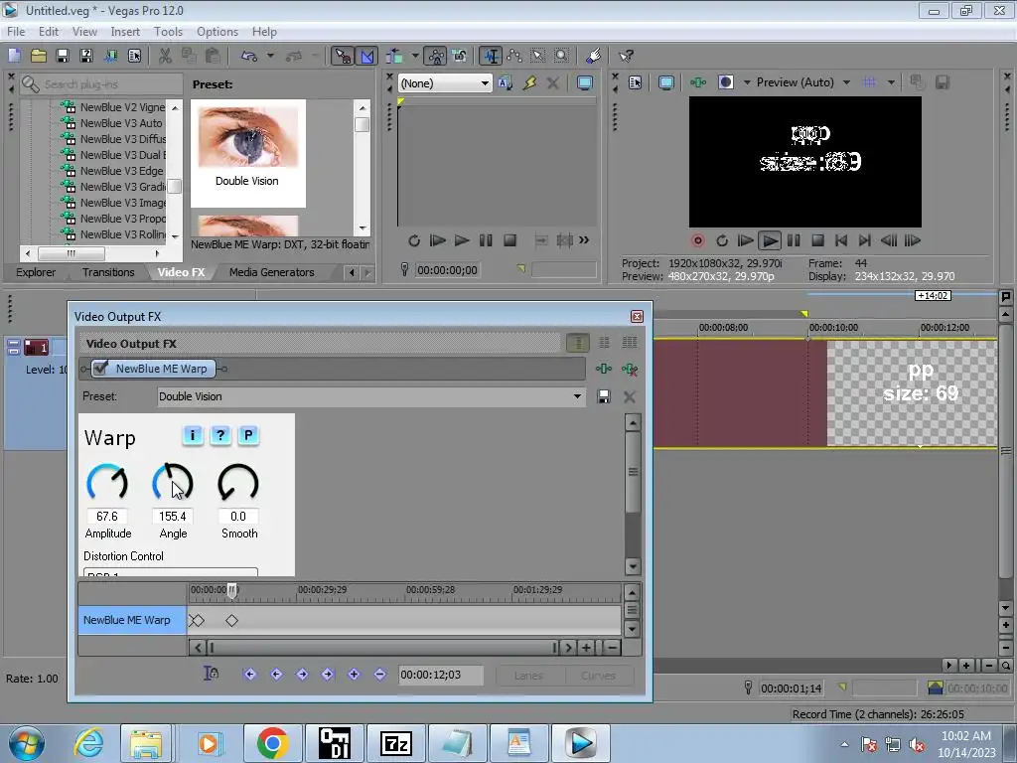Screen dimensions: 1017x763
Task: Play the preview from the preview transport
Action: (x=770, y=240)
